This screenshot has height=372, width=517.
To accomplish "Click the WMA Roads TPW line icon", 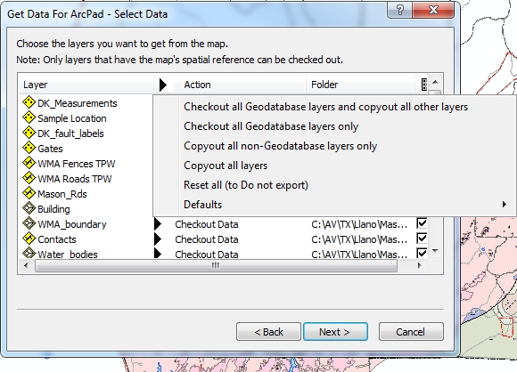I will point(29,178).
